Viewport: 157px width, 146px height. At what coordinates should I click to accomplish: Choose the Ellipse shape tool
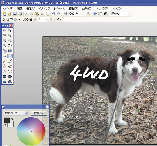pyautogui.click(x=5, y=82)
